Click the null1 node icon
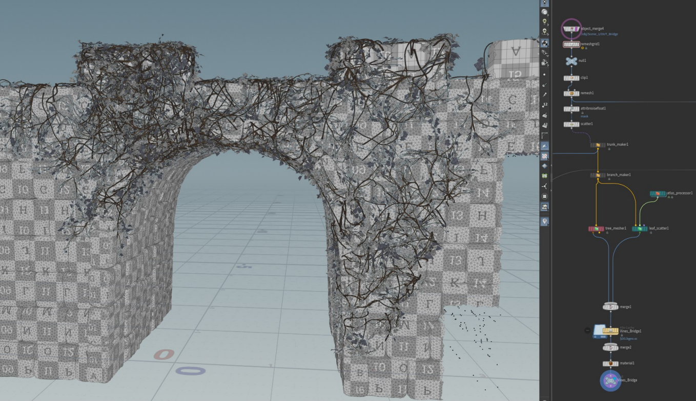Viewport: 696px width, 401px height. point(571,61)
